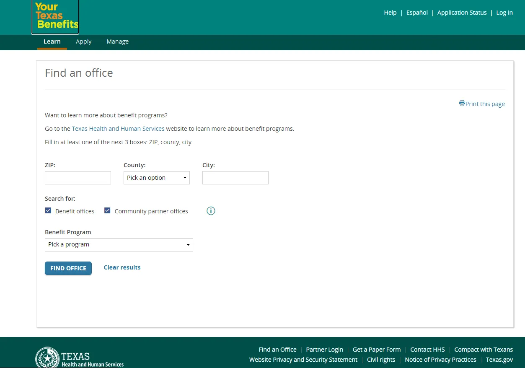Expand the Benefit Program dropdown

tap(119, 245)
